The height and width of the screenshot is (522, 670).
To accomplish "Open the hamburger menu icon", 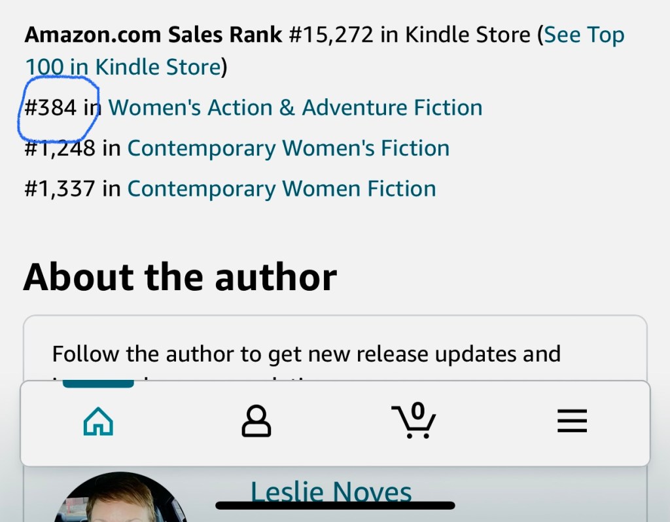I will click(x=572, y=421).
